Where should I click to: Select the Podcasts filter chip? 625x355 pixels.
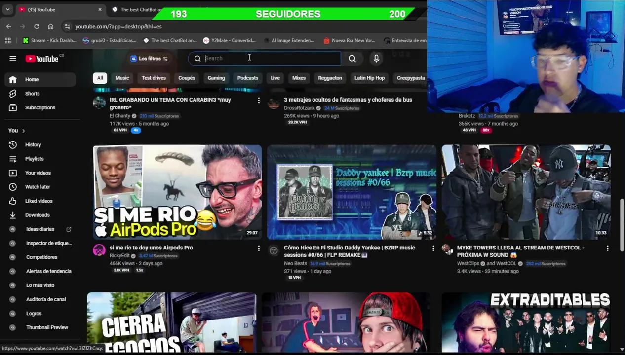click(247, 78)
